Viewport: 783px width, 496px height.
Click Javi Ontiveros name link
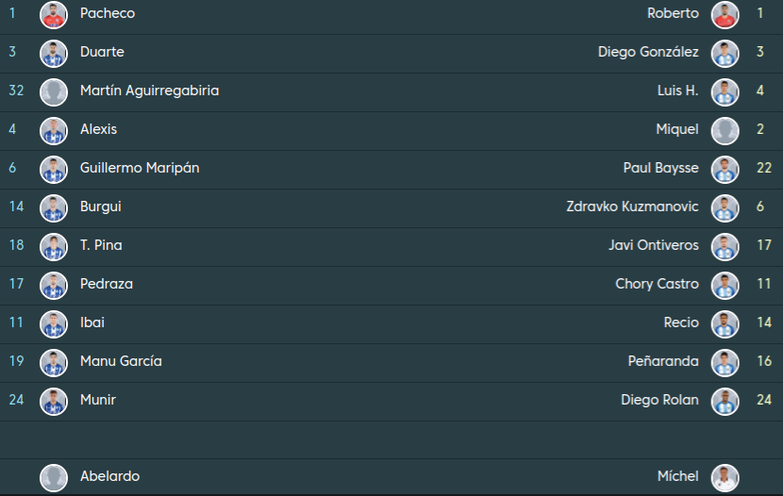[654, 245]
